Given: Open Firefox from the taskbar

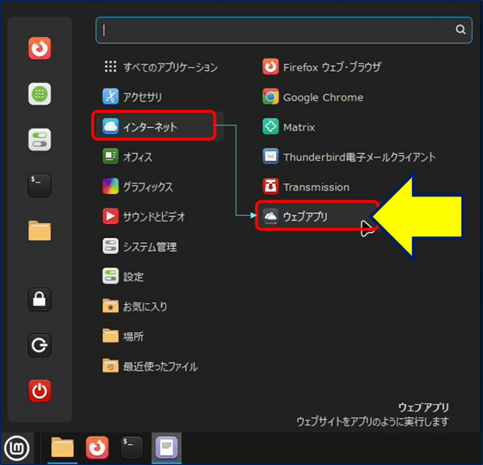Looking at the screenshot, I should [97, 448].
